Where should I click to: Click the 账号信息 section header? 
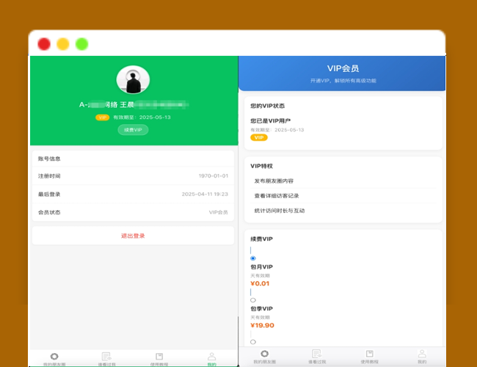coord(49,159)
